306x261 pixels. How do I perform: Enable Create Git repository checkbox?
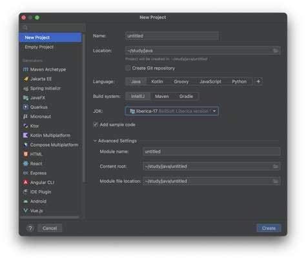click(x=128, y=68)
